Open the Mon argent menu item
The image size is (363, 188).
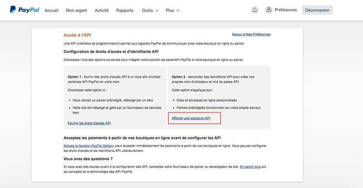(76, 10)
